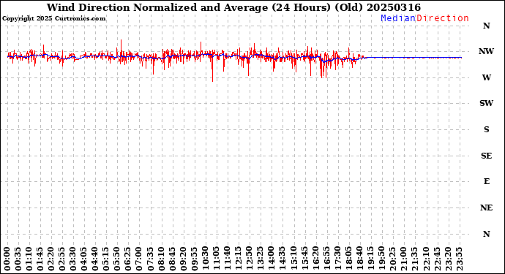Select the E axis label

[486, 181]
